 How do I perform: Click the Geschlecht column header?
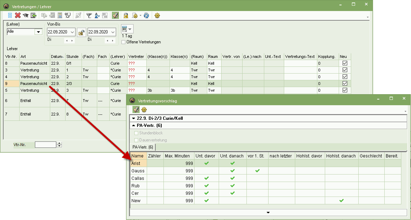click(x=371, y=156)
